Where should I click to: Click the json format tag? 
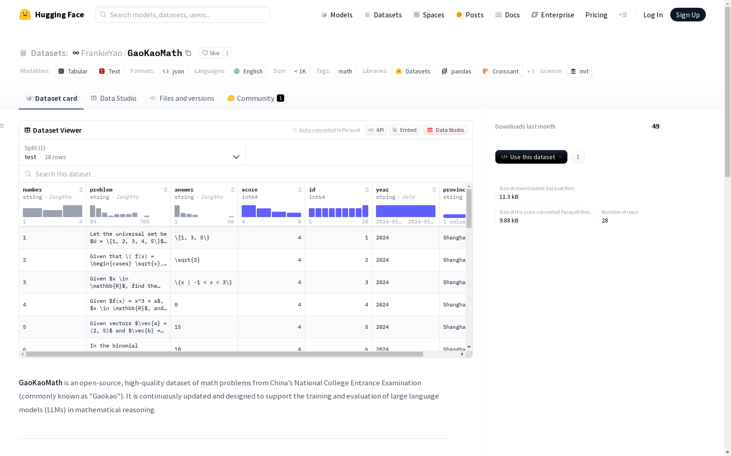(x=174, y=71)
